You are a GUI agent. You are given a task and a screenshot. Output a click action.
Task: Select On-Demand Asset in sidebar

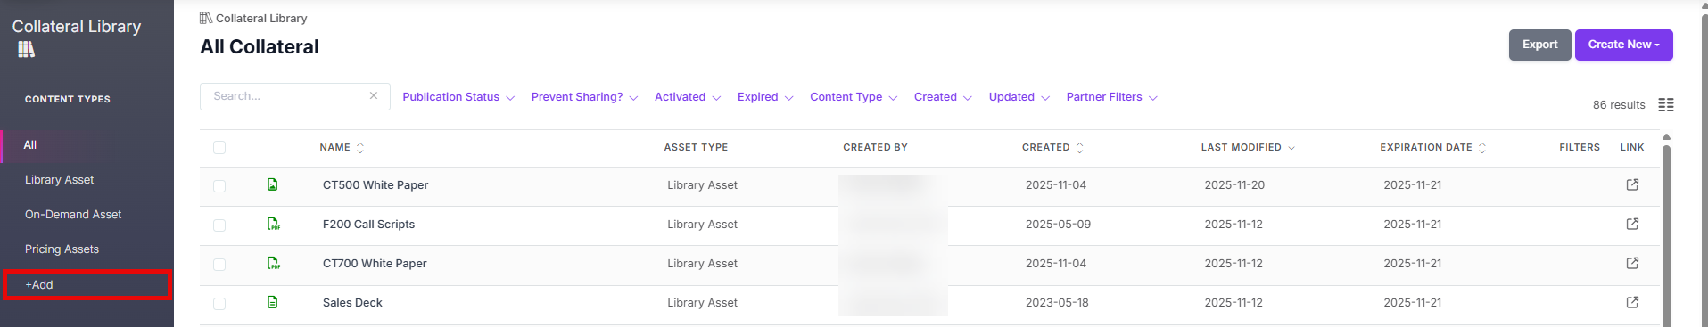(x=73, y=215)
